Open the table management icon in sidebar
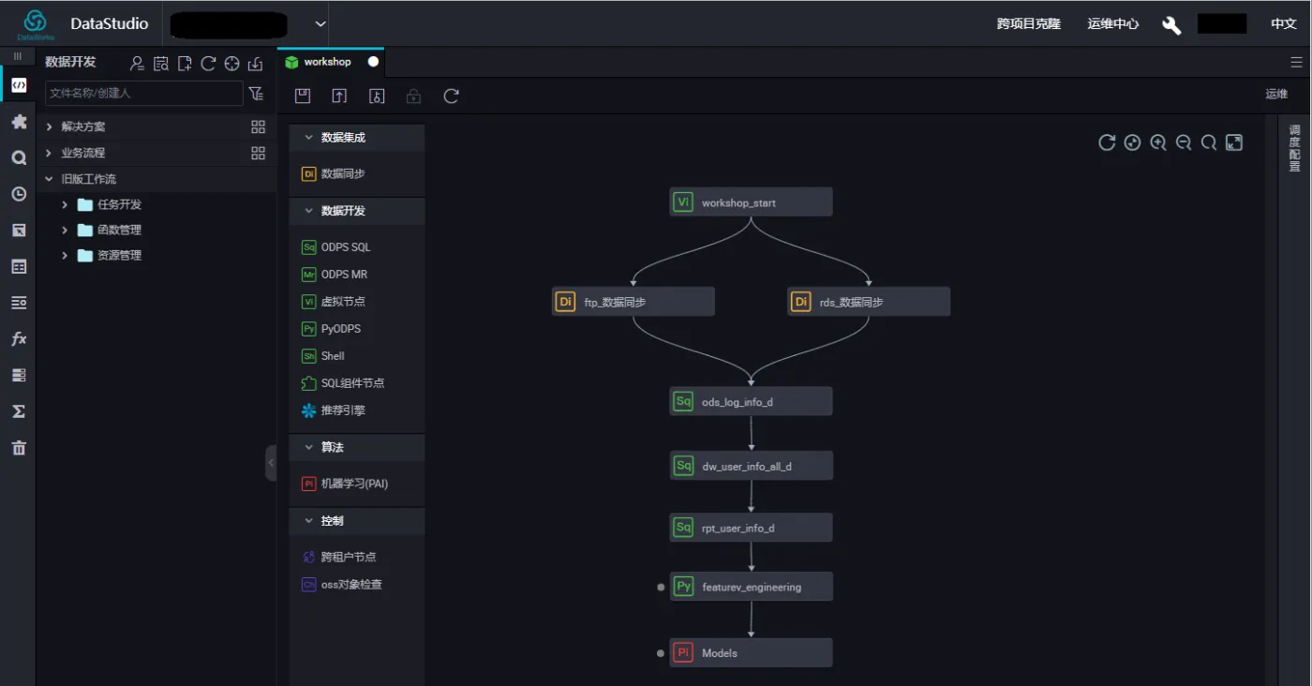The width and height of the screenshot is (1312, 686). [x=19, y=267]
